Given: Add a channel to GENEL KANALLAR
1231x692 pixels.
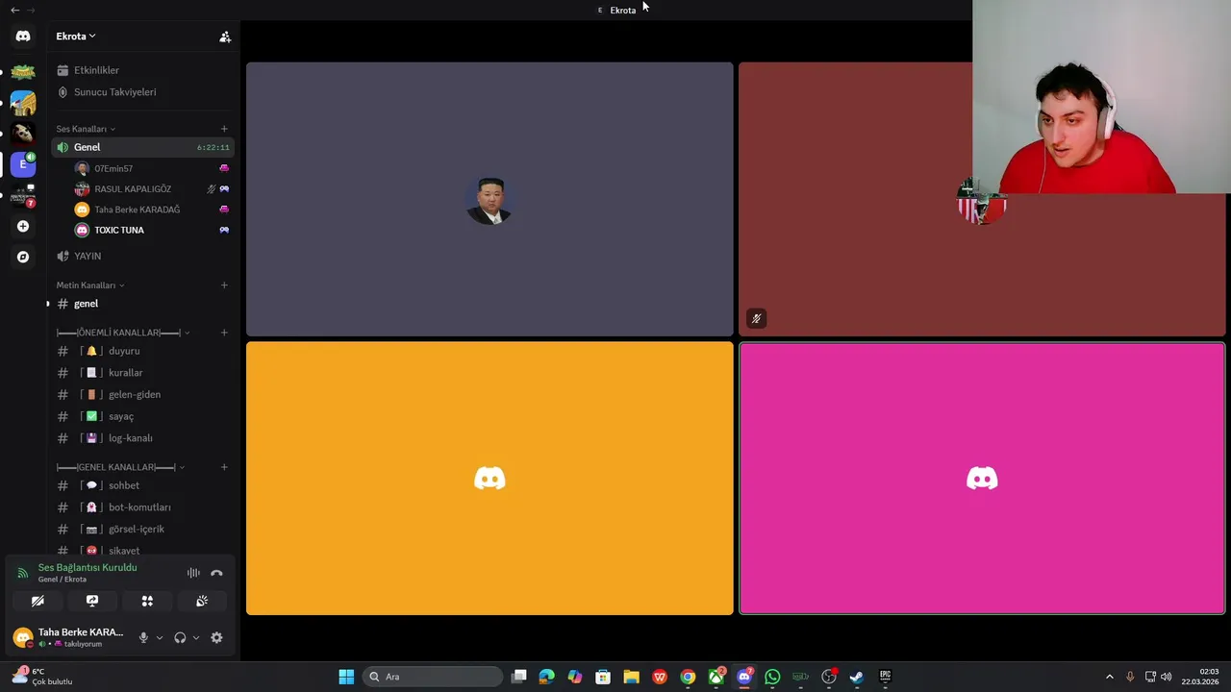Looking at the screenshot, I should (x=224, y=467).
